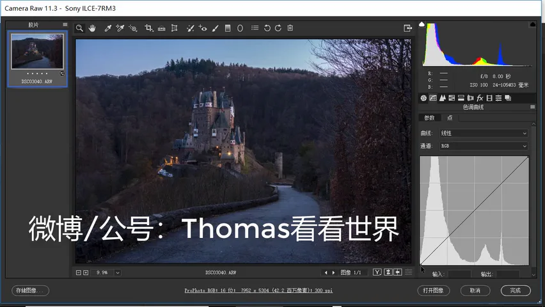Image resolution: width=545 pixels, height=307 pixels.
Task: Toggle shadow clipping warning in histogram
Action: pos(422,24)
